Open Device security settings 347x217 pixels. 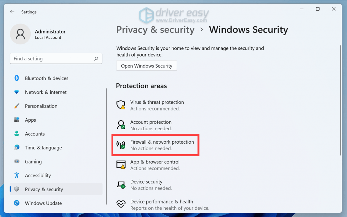point(146,185)
